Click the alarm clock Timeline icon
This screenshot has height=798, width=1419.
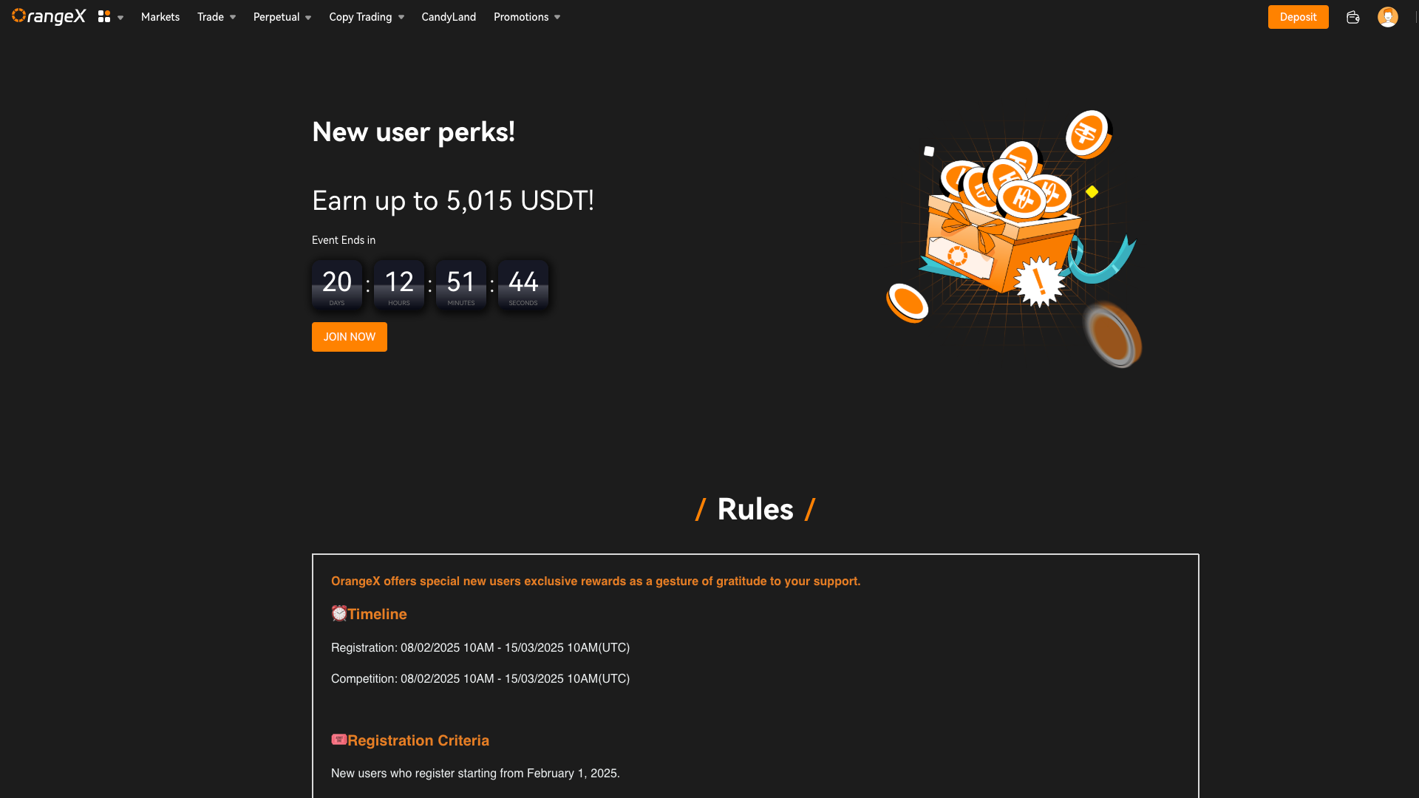(339, 613)
